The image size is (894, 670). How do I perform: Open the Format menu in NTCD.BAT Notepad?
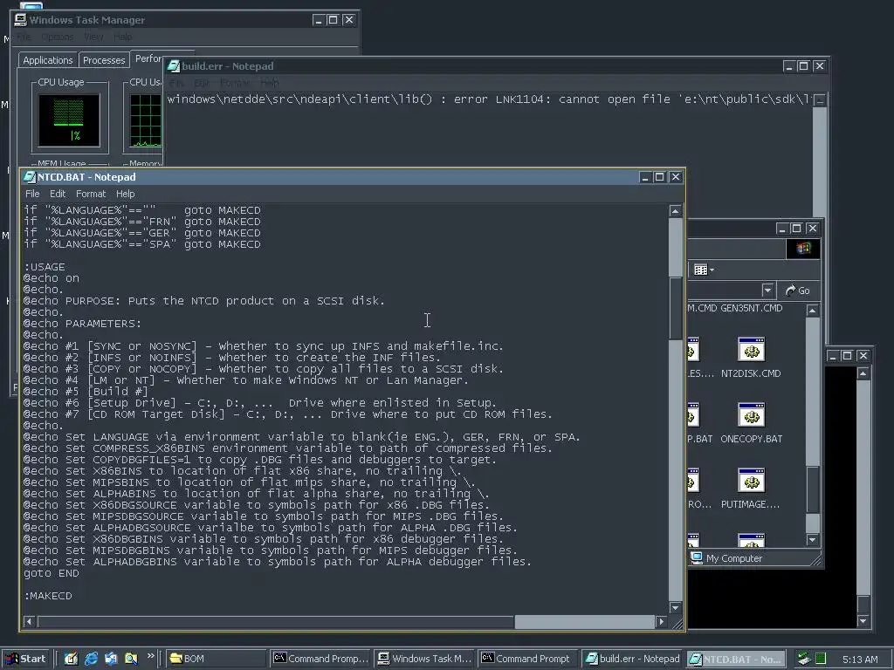pos(91,194)
